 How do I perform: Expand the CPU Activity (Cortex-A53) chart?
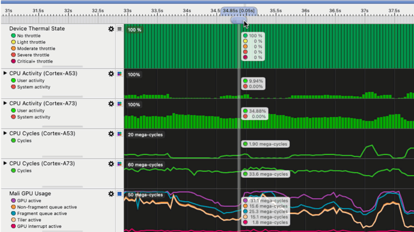[5, 73]
